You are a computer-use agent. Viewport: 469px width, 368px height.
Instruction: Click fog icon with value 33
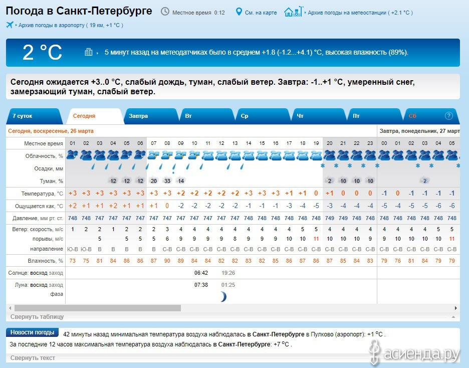pyautogui.click(x=167, y=180)
